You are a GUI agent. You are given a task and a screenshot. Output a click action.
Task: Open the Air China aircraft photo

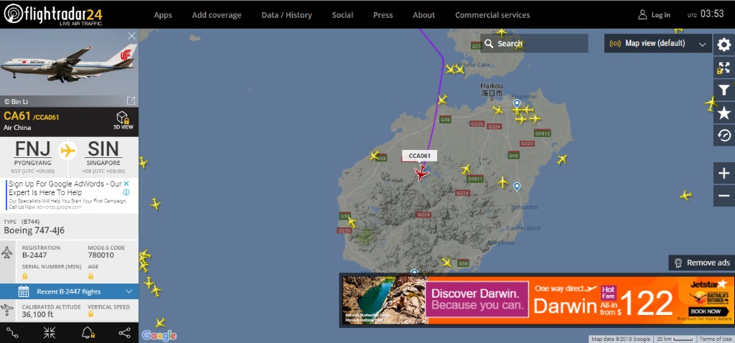pyautogui.click(x=70, y=63)
